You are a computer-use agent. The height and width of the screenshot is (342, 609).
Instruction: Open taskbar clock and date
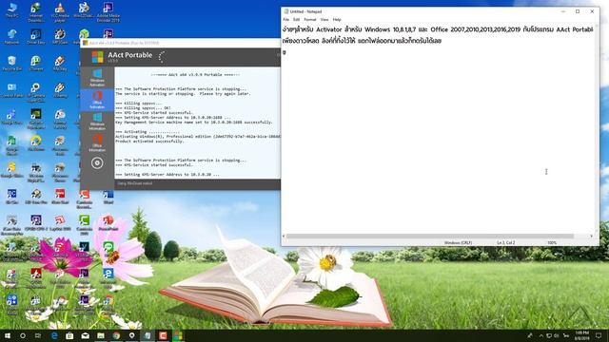[x=581, y=335]
